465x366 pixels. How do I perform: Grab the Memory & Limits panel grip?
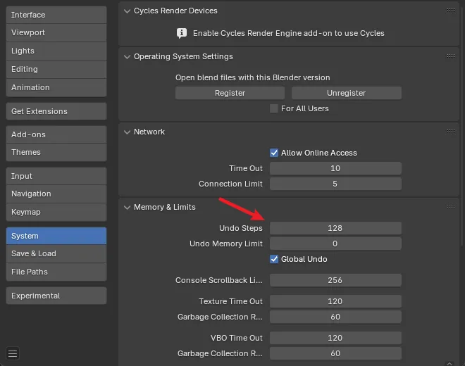pos(450,206)
